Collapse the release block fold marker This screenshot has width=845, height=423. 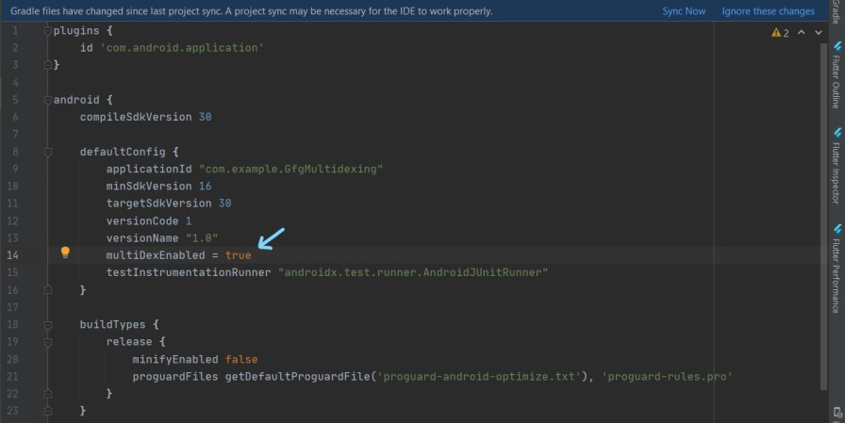click(47, 341)
